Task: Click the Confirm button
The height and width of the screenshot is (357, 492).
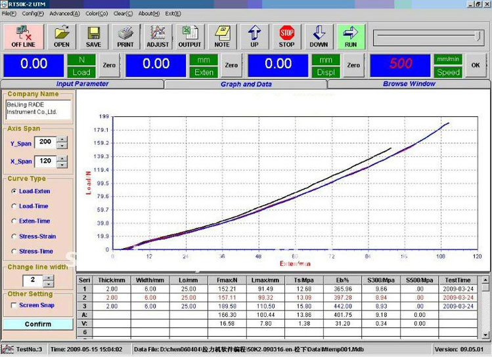Action: coord(38,324)
